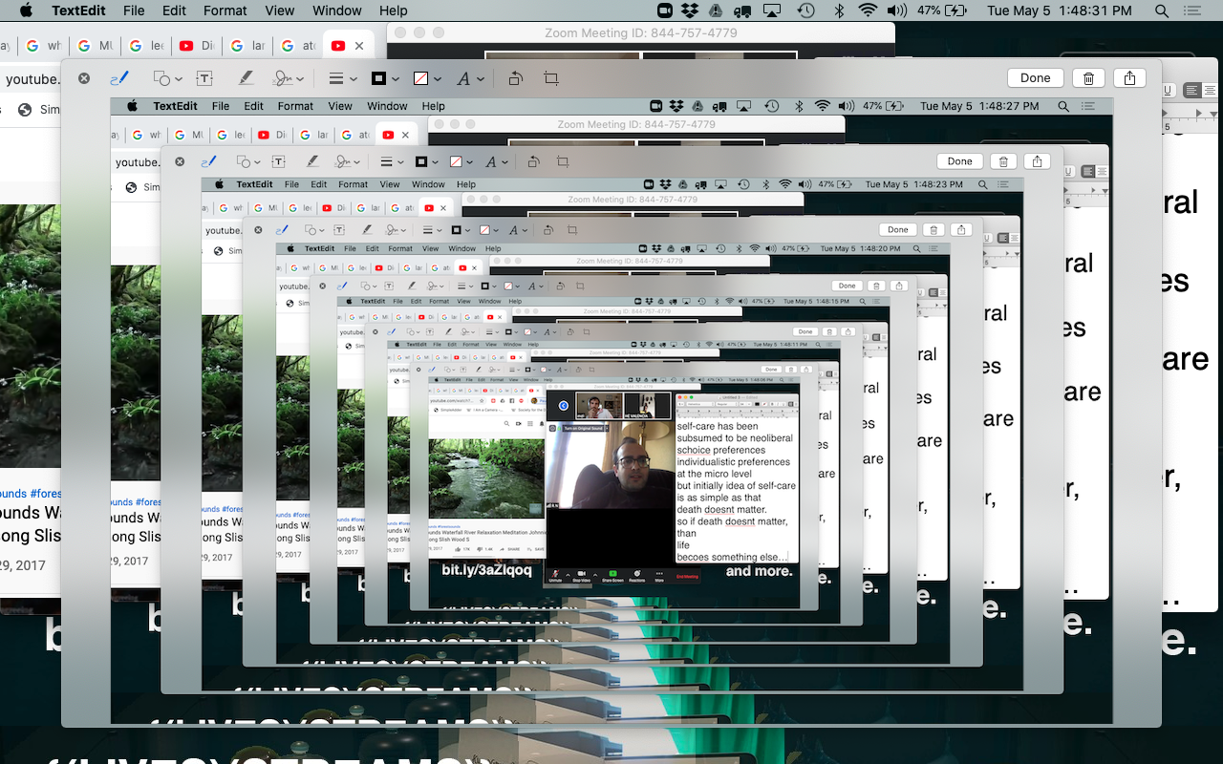Pick the Highlight marker tool
The height and width of the screenshot is (764, 1223).
point(246,77)
